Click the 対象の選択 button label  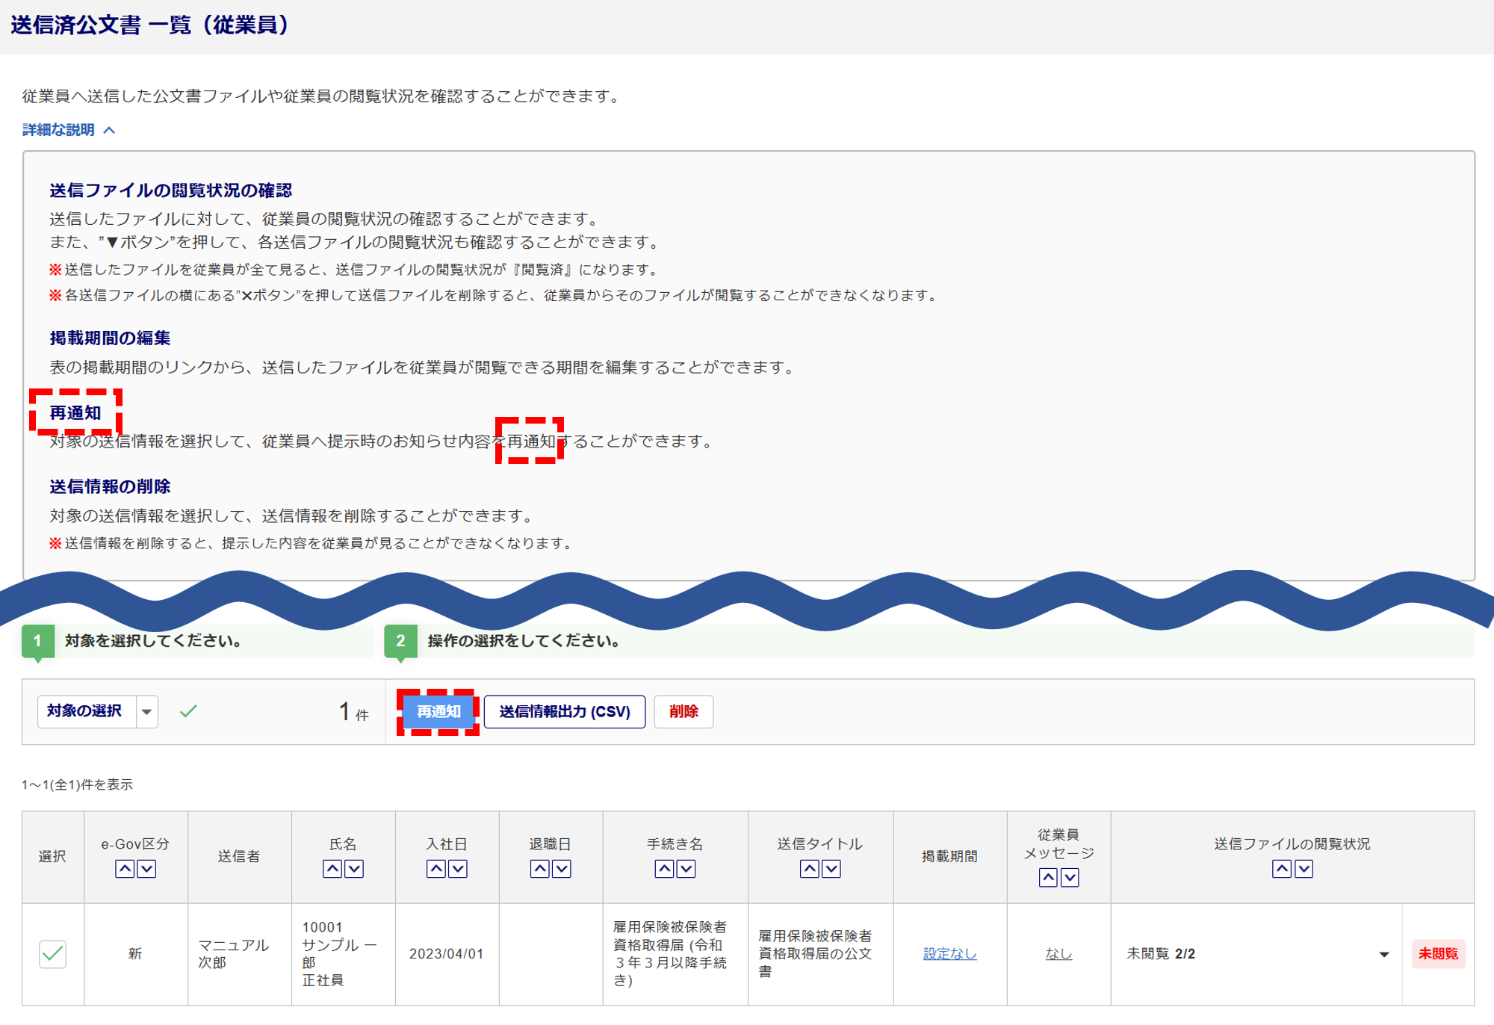(x=85, y=712)
